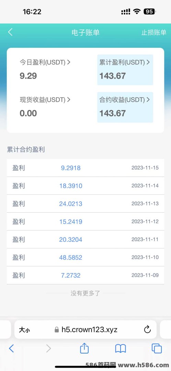The height and width of the screenshot is (371, 171).
Task: Tap Safari's forward chevron
Action: click(48, 348)
